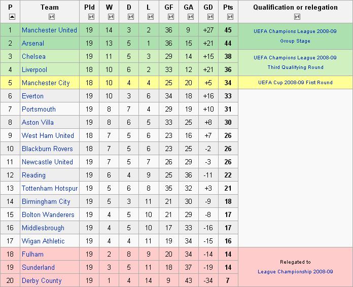This screenshot has height=287, width=353.
Task: Sort table by position column icon
Action: 12,17
